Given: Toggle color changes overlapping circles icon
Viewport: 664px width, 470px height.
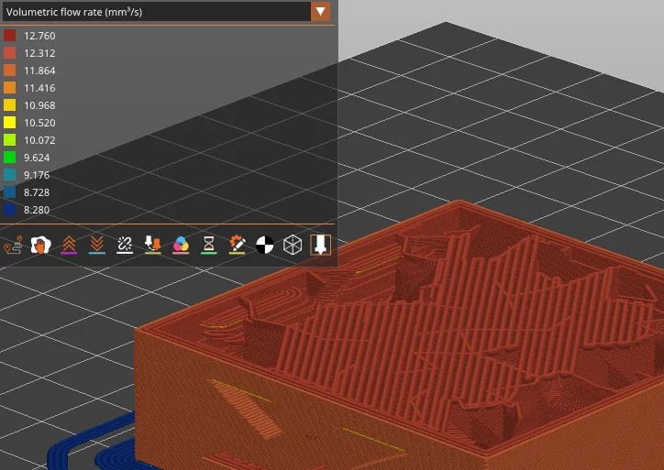Looking at the screenshot, I should point(181,245).
